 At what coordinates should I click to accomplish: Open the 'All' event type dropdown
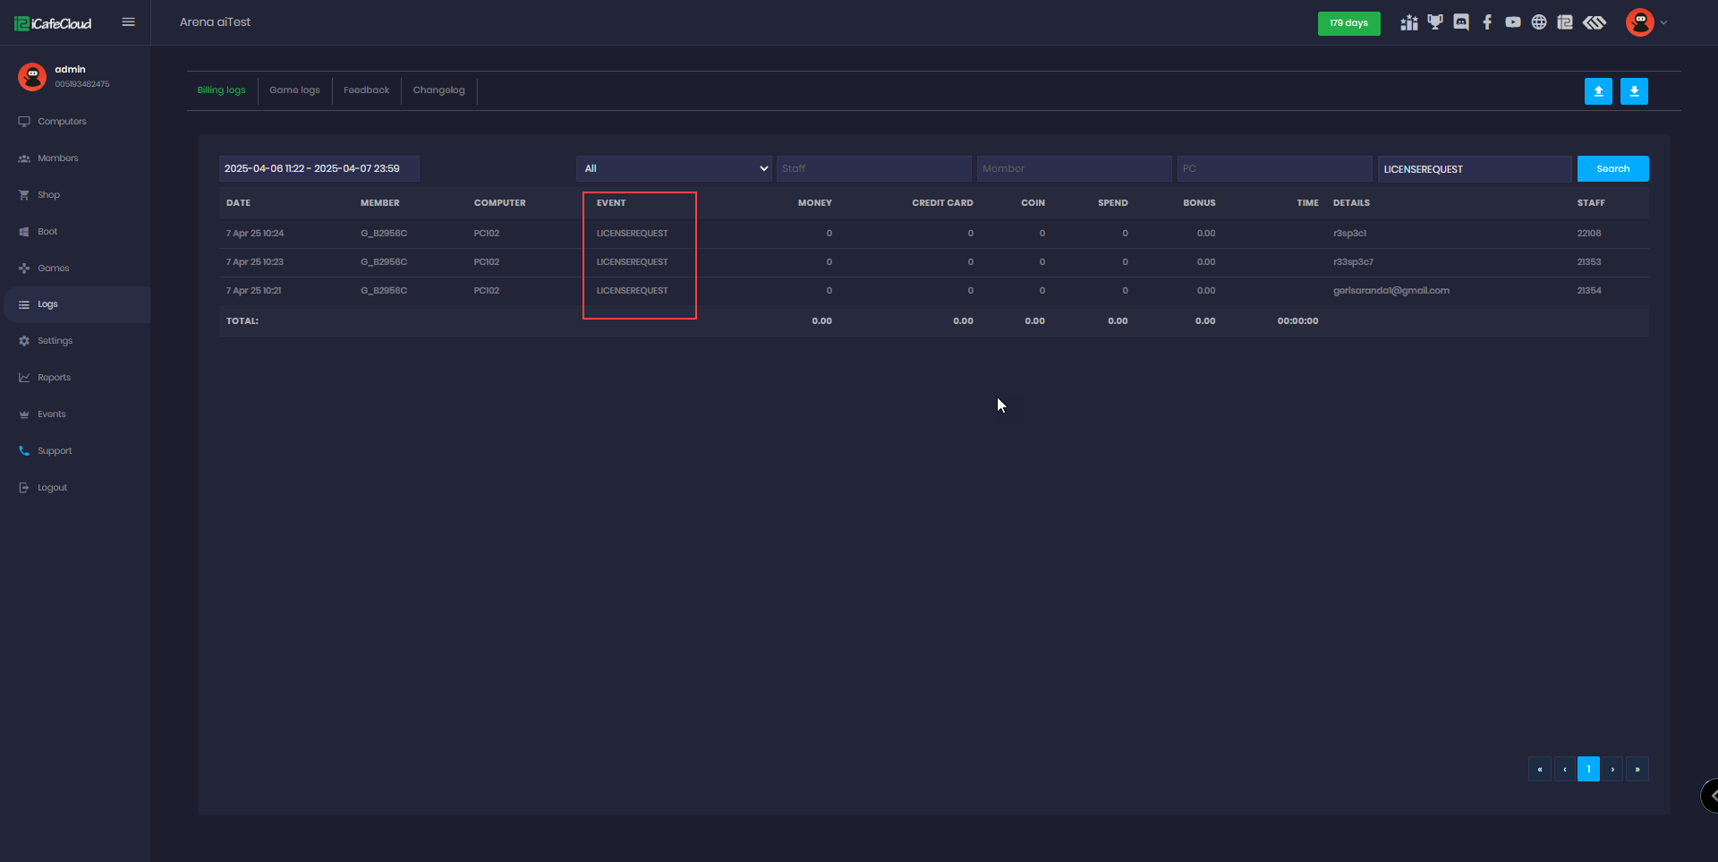(x=674, y=168)
